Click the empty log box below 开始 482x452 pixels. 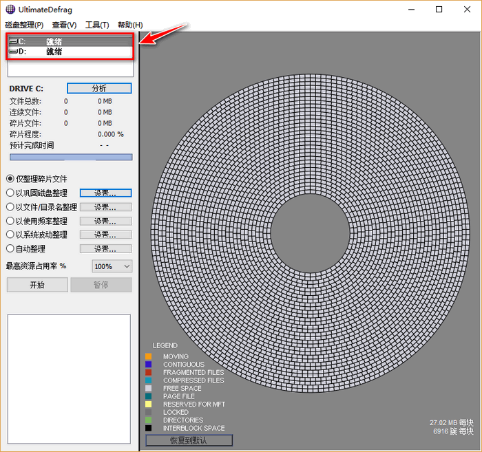tap(69, 379)
